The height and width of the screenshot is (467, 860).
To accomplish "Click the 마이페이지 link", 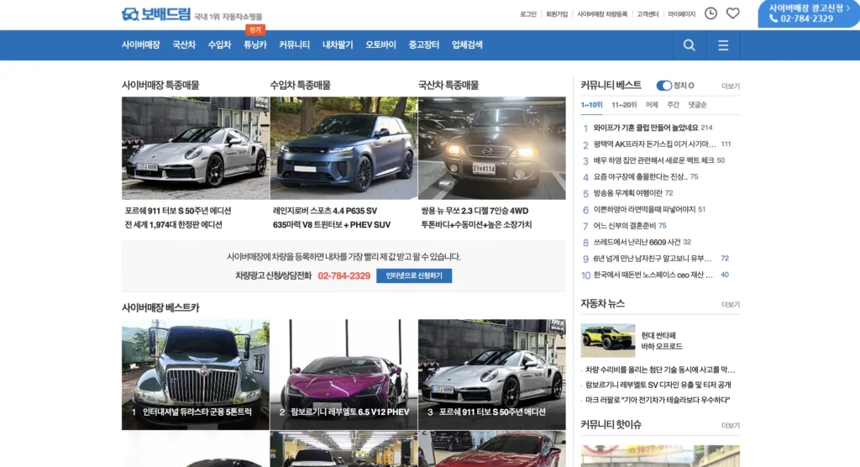I will click(681, 14).
